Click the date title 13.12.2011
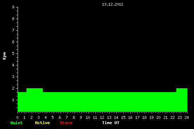This screenshot has height=129, width=194. (113, 5)
